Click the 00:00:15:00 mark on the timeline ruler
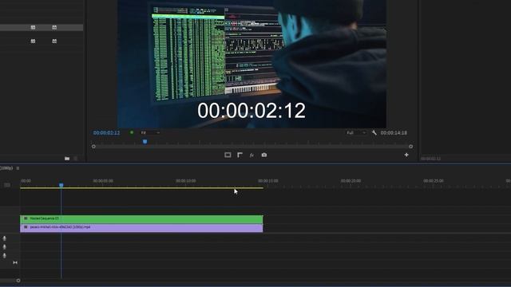 pyautogui.click(x=268, y=181)
